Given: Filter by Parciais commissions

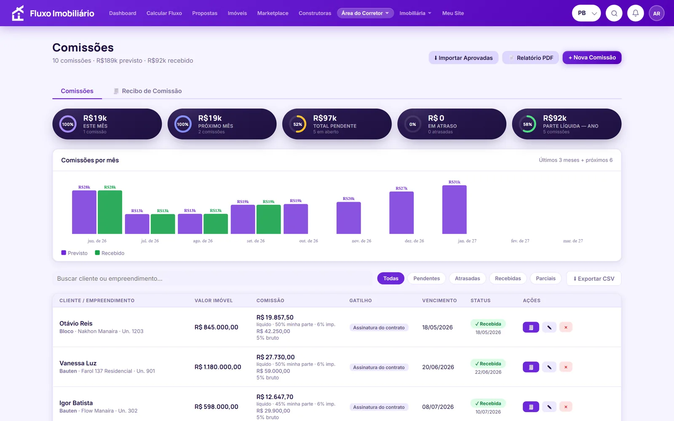Looking at the screenshot, I should coord(546,278).
